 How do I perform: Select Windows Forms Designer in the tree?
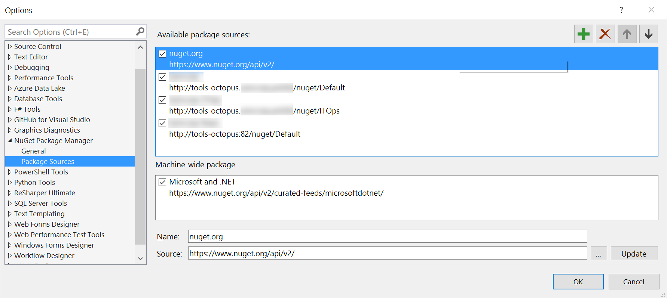(54, 245)
